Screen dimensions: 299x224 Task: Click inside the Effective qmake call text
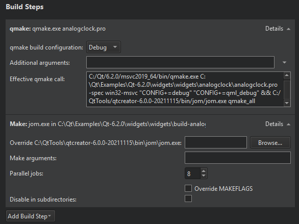185,89
